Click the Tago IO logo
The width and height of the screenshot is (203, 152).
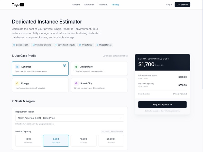tap(18, 5)
